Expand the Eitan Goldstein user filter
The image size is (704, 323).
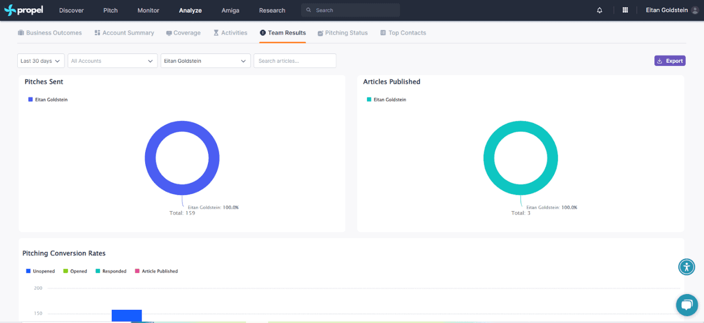point(205,61)
